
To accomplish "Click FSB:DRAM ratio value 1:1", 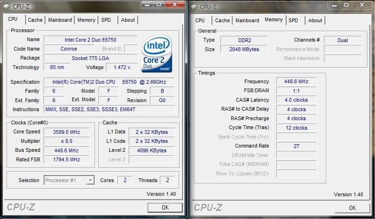I will tap(296, 91).
